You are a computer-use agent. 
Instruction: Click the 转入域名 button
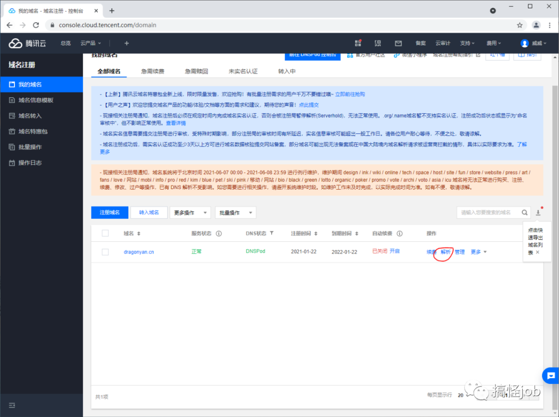tap(149, 212)
